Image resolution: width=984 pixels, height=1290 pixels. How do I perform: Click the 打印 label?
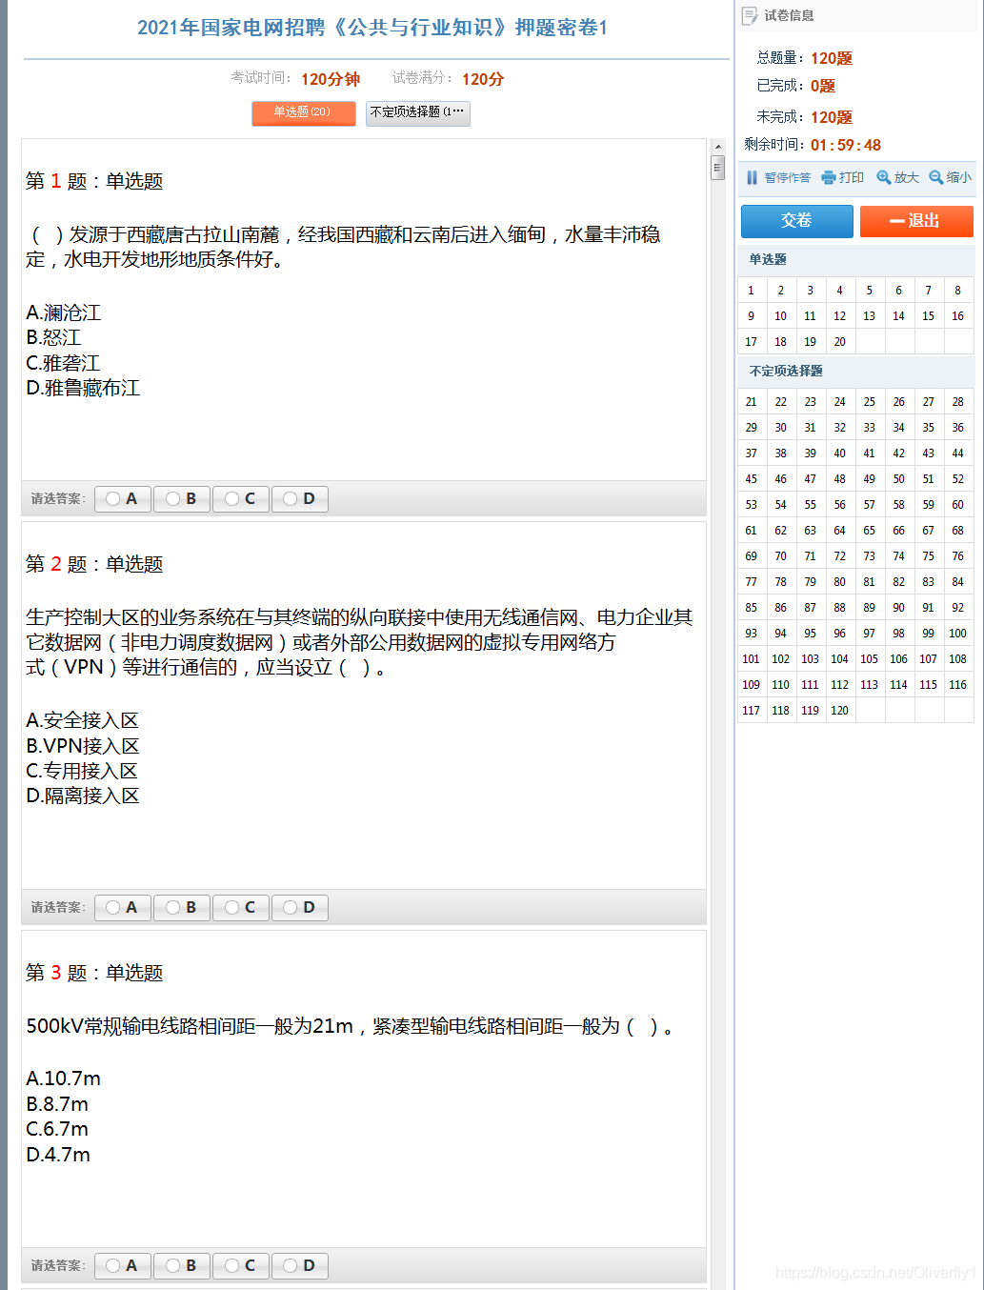point(852,177)
